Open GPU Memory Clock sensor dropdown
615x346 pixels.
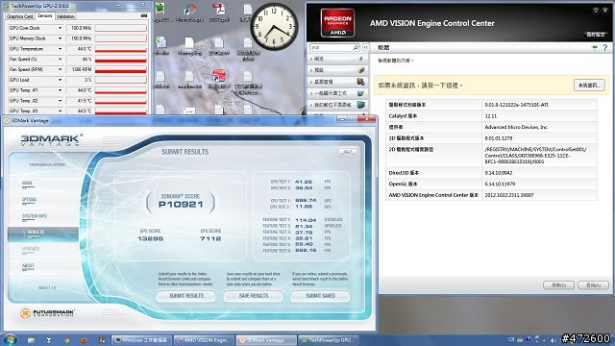60,38
